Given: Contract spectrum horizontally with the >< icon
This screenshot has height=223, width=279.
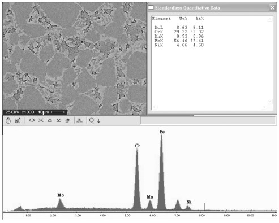Looking at the screenshot, I should pos(41,120).
